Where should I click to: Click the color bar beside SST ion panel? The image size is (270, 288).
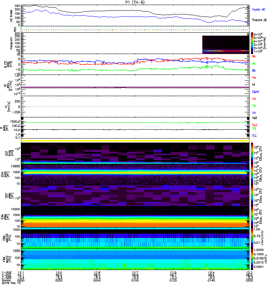tap(252, 153)
